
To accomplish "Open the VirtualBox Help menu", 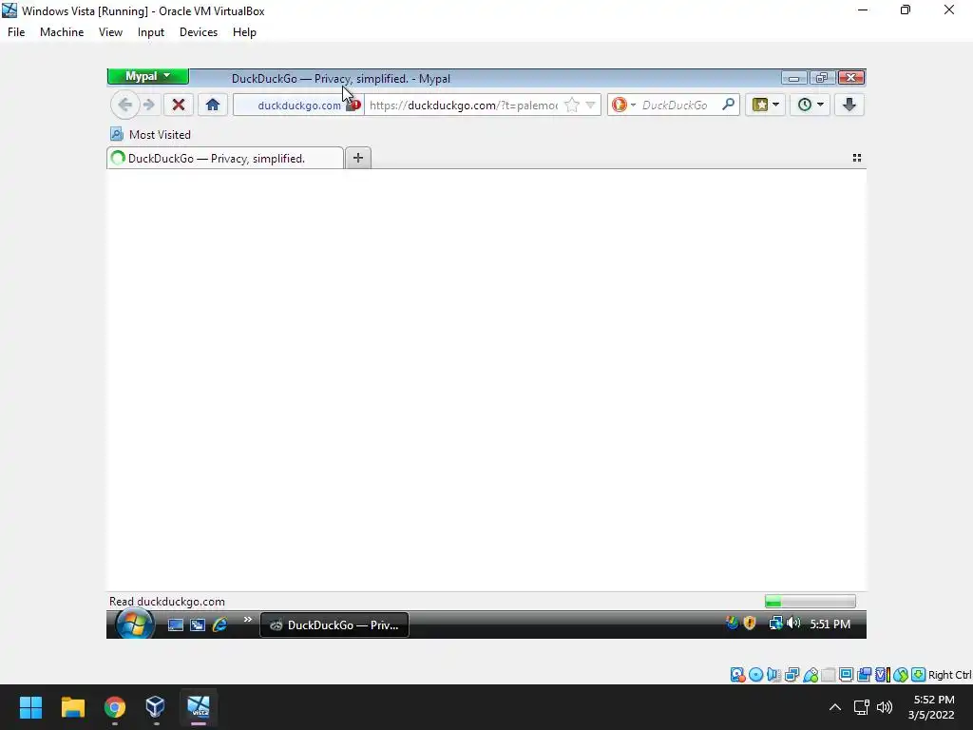I will (x=244, y=32).
